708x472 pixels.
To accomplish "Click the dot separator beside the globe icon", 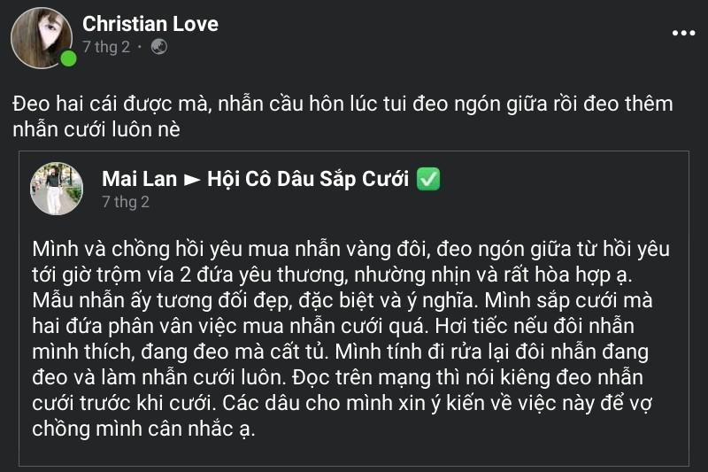I will 140,47.
